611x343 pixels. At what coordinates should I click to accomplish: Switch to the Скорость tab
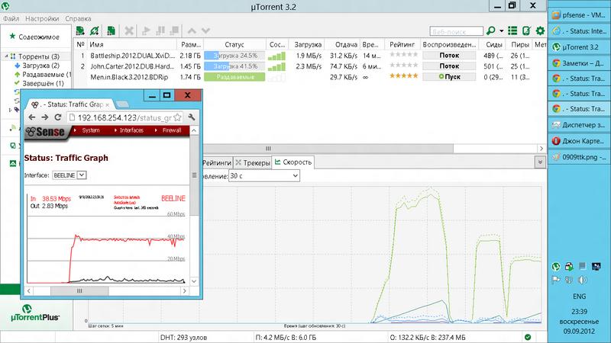pos(293,162)
